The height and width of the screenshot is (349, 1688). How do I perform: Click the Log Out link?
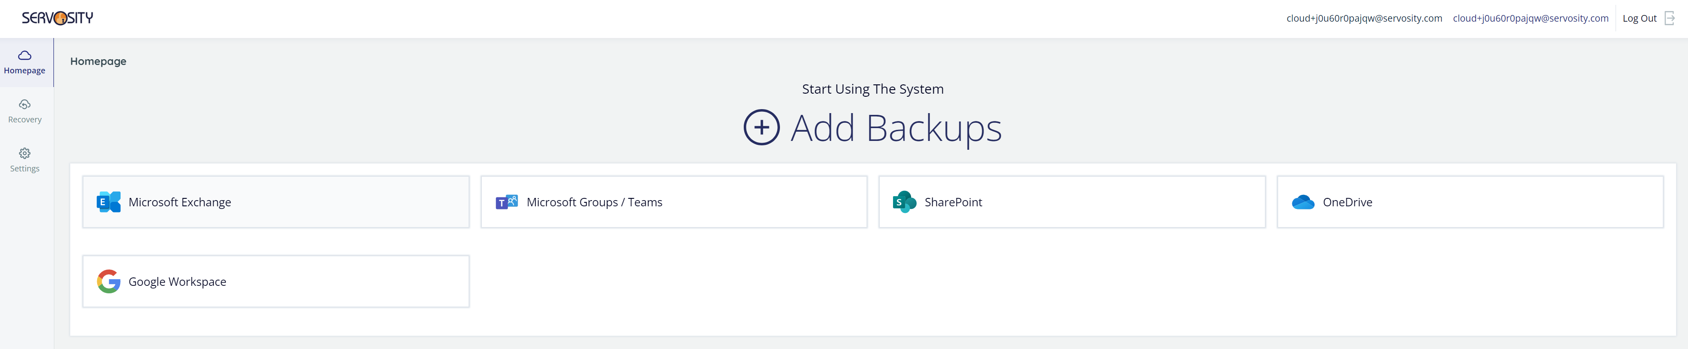pyautogui.click(x=1639, y=19)
